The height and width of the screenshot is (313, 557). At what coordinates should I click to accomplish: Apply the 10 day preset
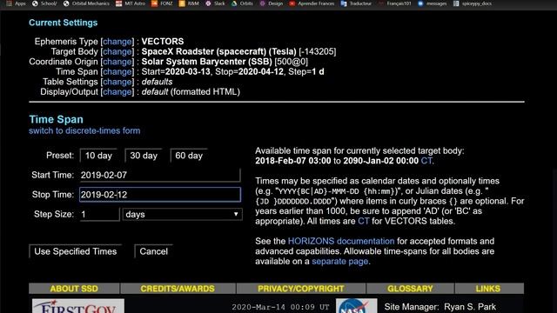(x=98, y=156)
